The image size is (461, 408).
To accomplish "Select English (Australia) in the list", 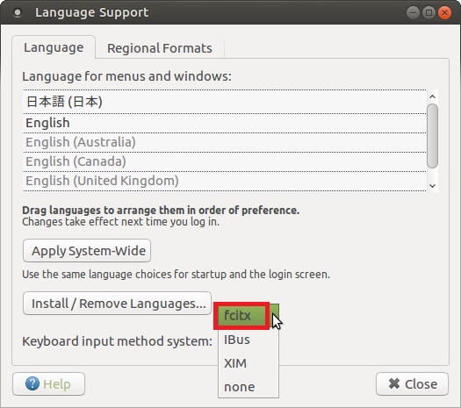I will click(x=224, y=142).
